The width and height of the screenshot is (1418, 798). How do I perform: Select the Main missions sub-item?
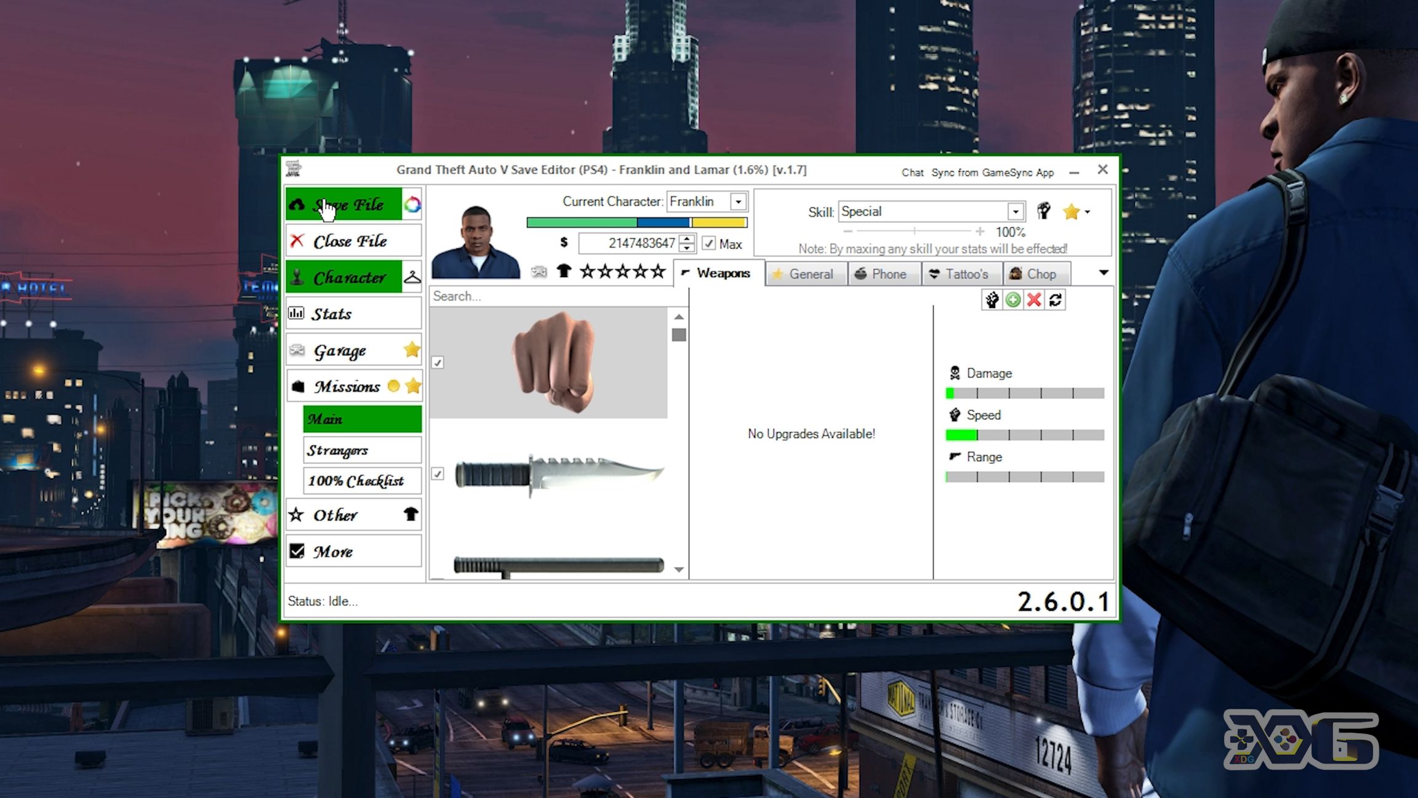tap(362, 419)
